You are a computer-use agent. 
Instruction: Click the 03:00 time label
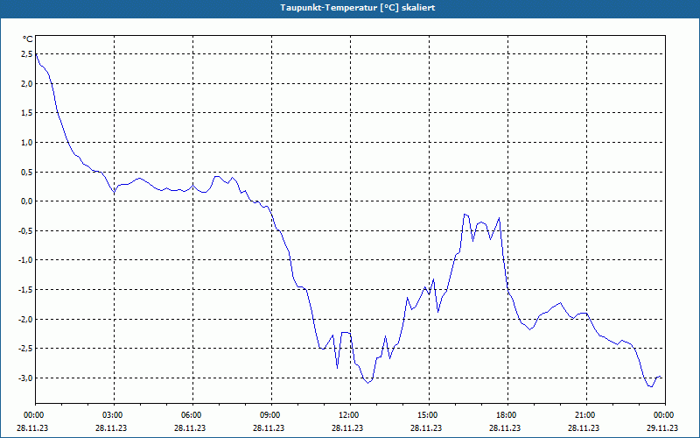[115, 415]
